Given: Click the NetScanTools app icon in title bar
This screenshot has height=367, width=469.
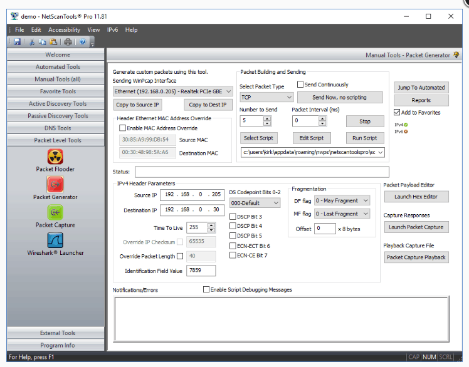Looking at the screenshot, I should point(14,16).
